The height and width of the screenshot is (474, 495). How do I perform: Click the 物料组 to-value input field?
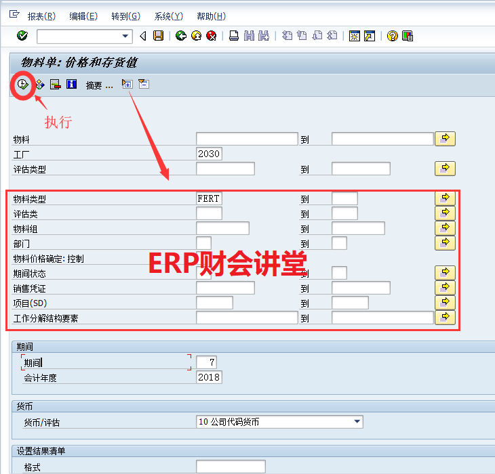pos(358,228)
